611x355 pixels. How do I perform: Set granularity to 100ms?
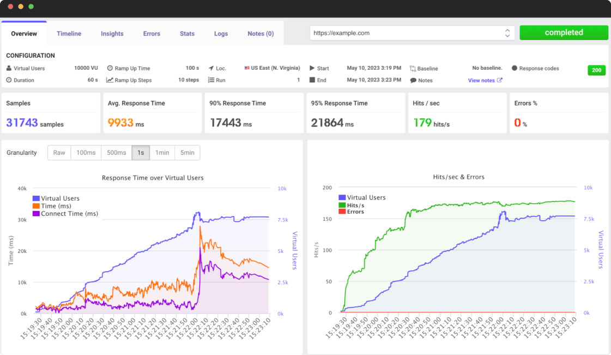(86, 153)
